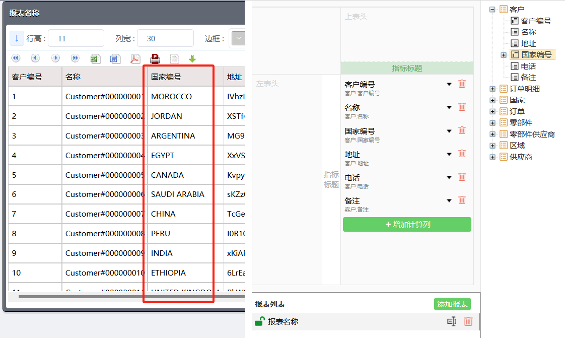Go to the next report page
This screenshot has height=338, width=565.
(55, 58)
